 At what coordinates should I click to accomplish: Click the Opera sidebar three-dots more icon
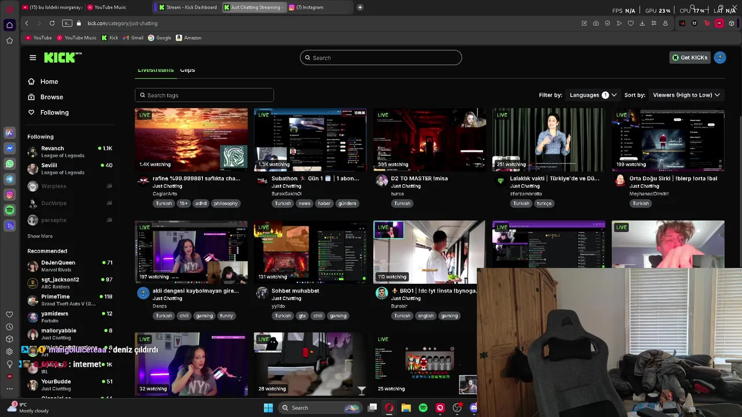[9, 389]
